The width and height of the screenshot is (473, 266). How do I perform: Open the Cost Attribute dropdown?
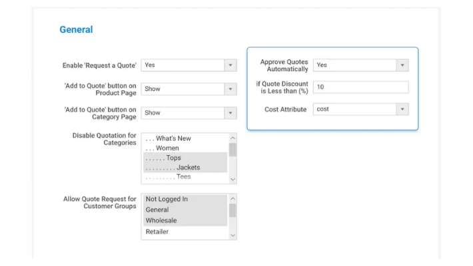pyautogui.click(x=360, y=109)
